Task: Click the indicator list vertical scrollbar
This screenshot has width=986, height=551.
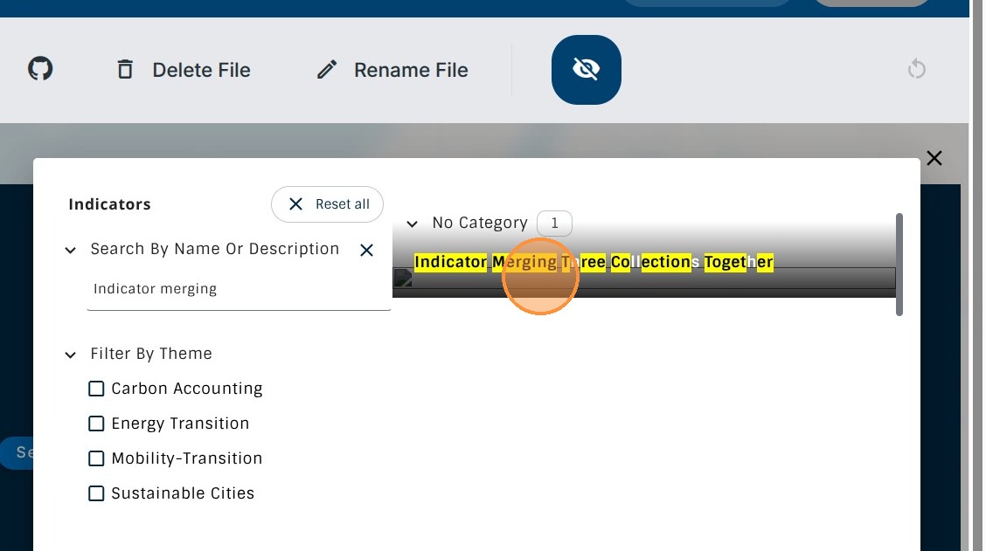Action: [x=899, y=264]
